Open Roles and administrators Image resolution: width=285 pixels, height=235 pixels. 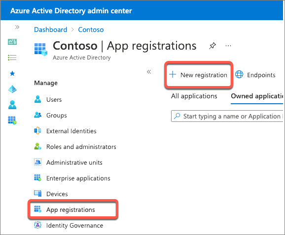[75, 147]
